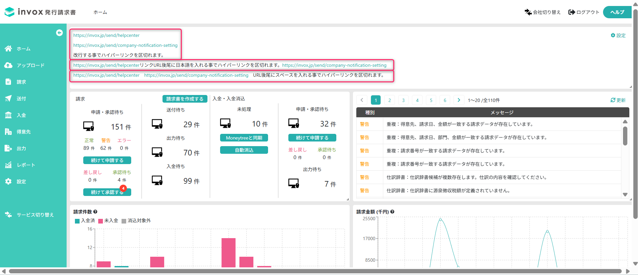The image size is (638, 275).
Task: Open the アップロード cloud icon in sidebar
Action: pos(8,65)
